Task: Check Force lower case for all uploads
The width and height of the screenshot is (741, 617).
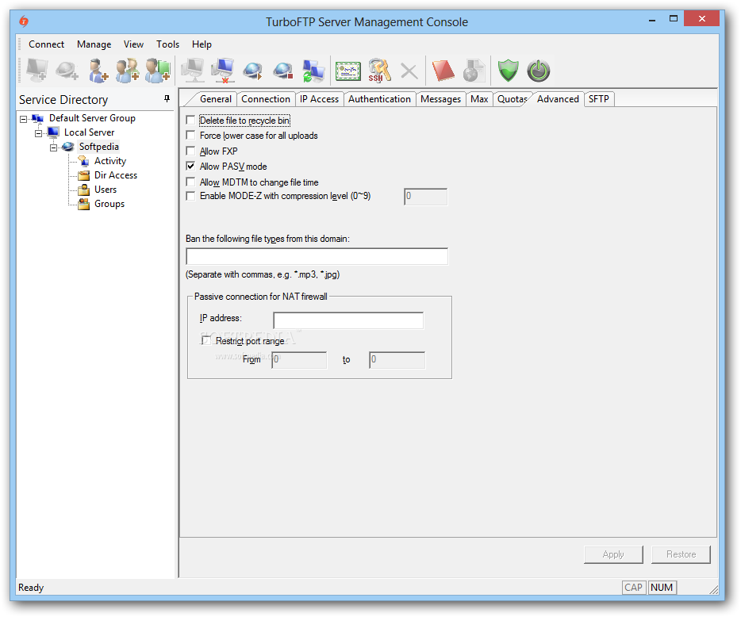Action: (190, 135)
